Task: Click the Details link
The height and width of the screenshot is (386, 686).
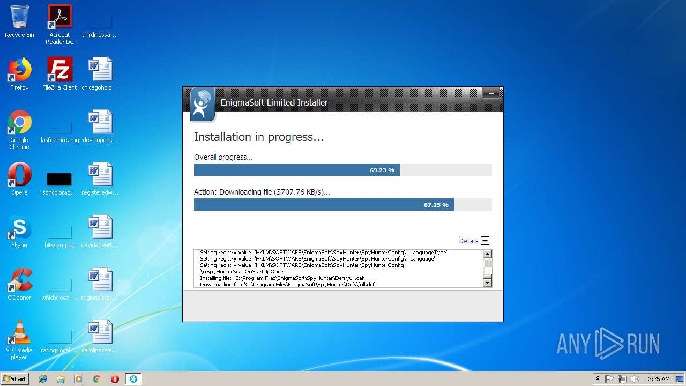Action: [468, 241]
